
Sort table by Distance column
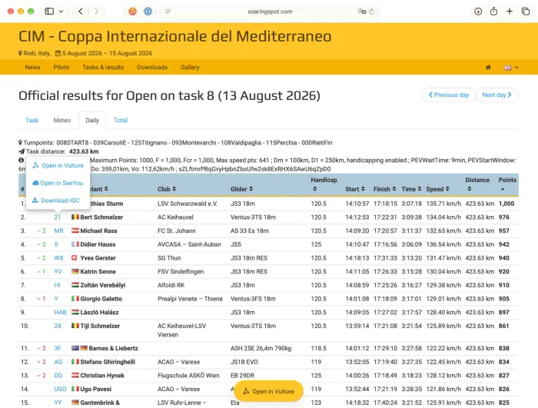pyautogui.click(x=477, y=184)
